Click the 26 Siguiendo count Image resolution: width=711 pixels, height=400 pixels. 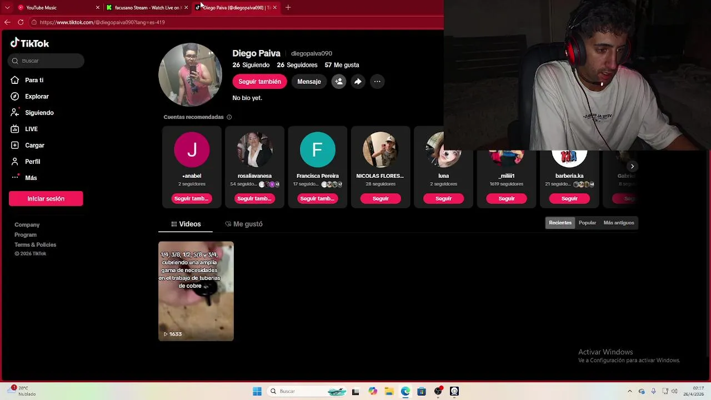click(251, 65)
